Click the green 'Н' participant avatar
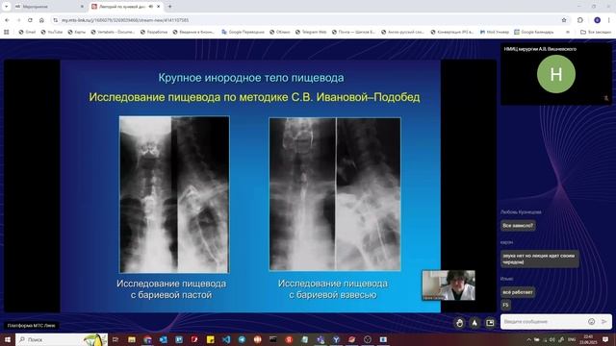This screenshot has height=346, width=616. point(556,74)
